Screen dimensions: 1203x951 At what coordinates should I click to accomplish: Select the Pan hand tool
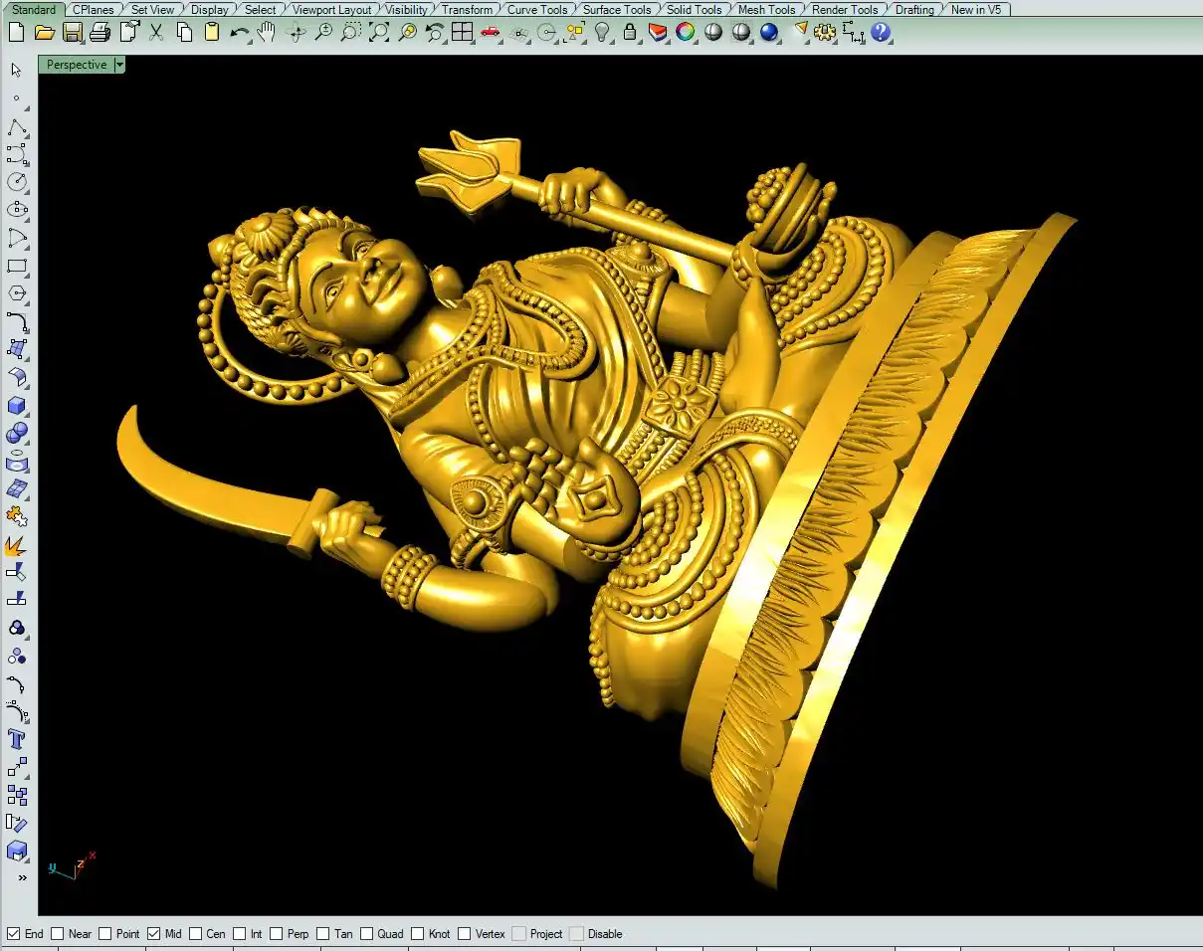pos(267,32)
